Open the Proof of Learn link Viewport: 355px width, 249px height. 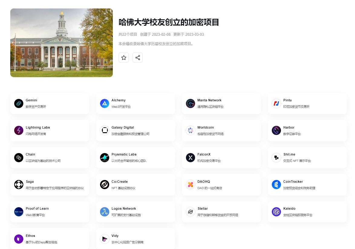click(x=37, y=208)
